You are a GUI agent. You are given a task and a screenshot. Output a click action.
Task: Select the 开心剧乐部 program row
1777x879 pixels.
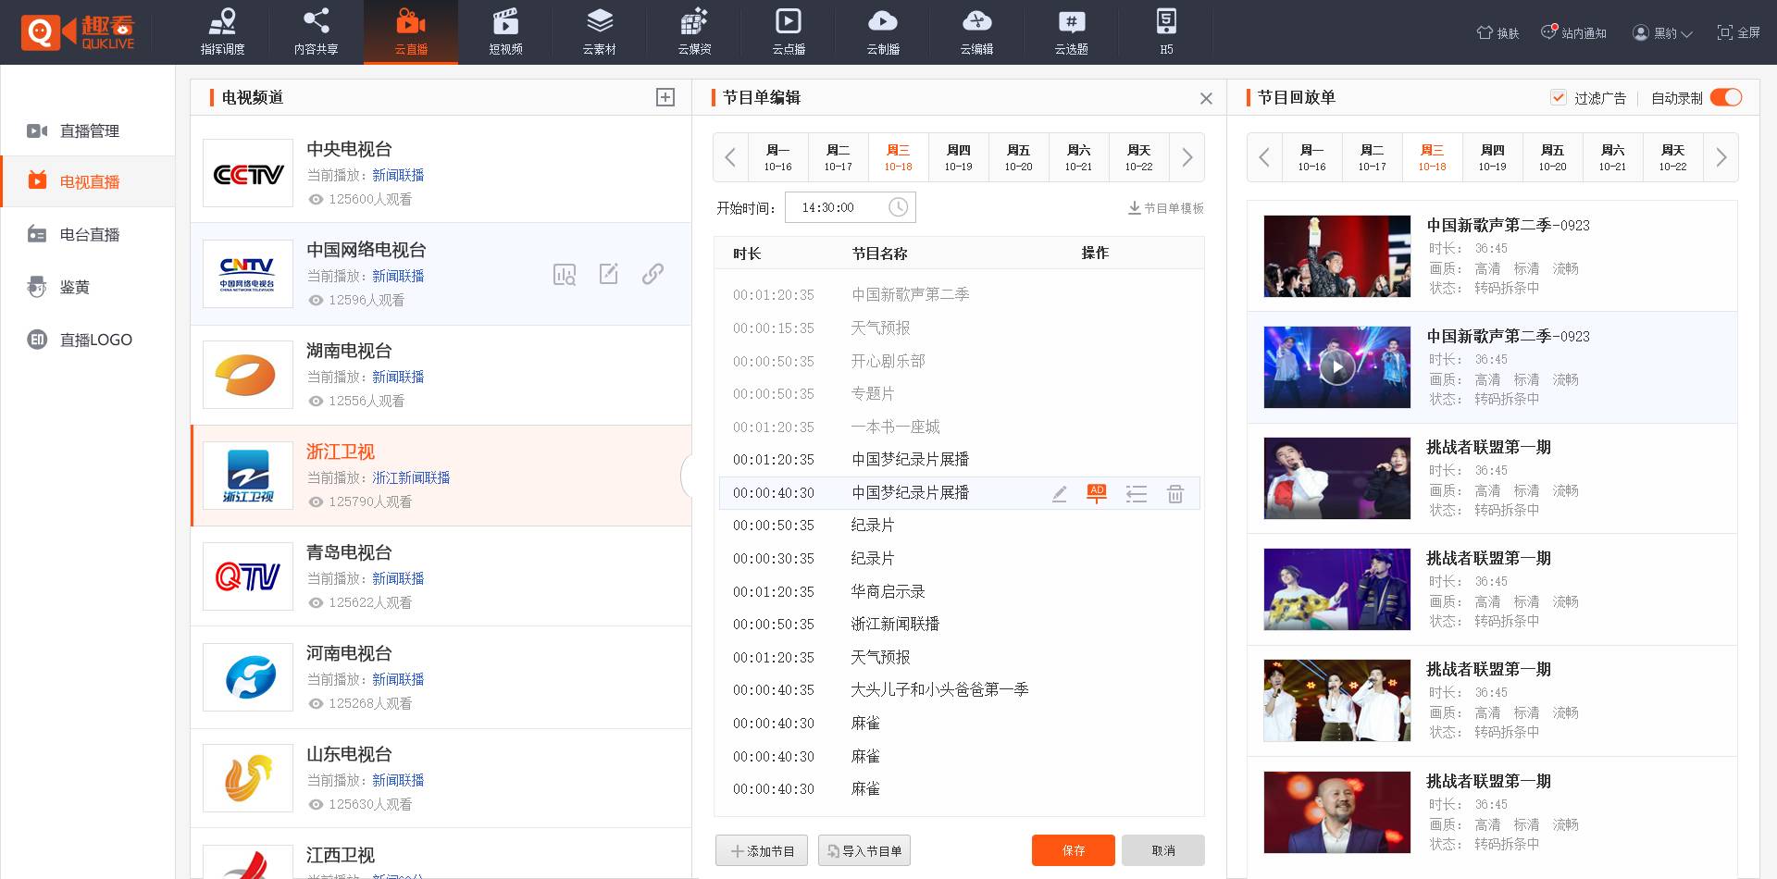(959, 361)
